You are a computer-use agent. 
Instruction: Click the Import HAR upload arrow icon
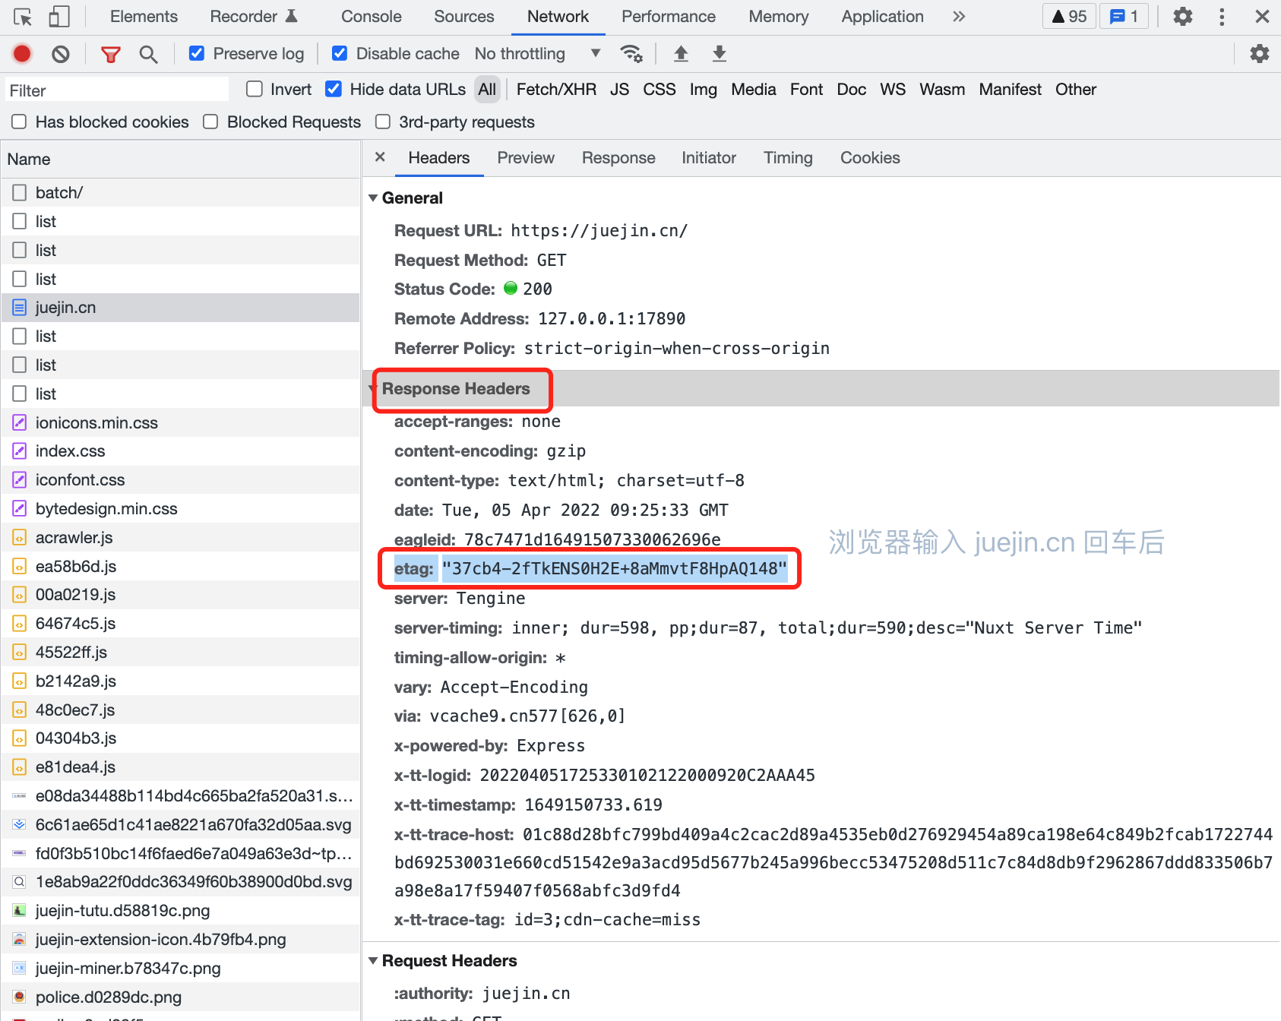click(681, 53)
